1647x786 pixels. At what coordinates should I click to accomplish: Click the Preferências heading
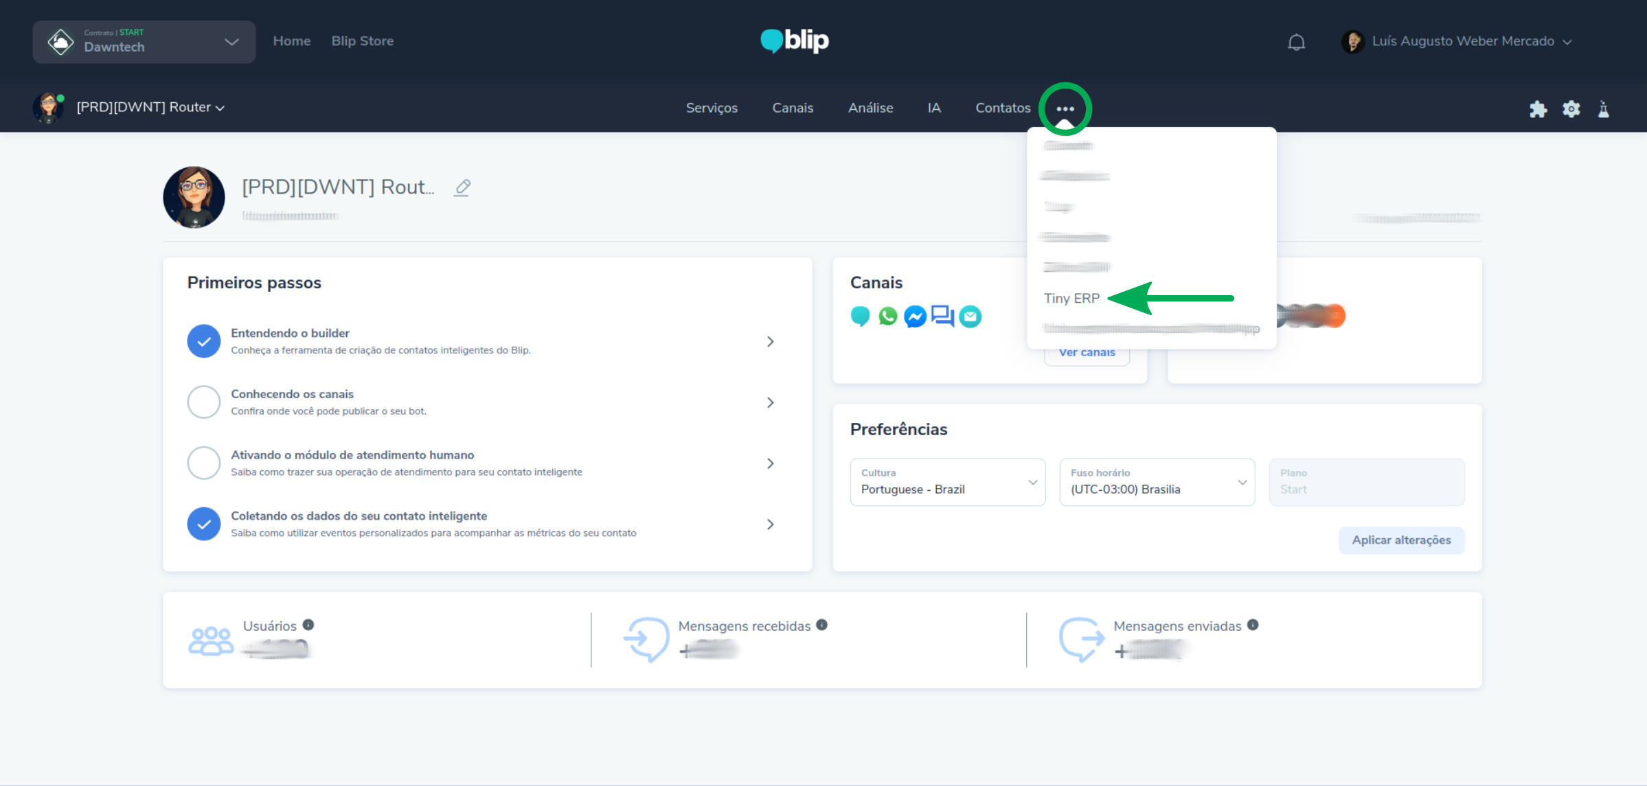click(898, 429)
